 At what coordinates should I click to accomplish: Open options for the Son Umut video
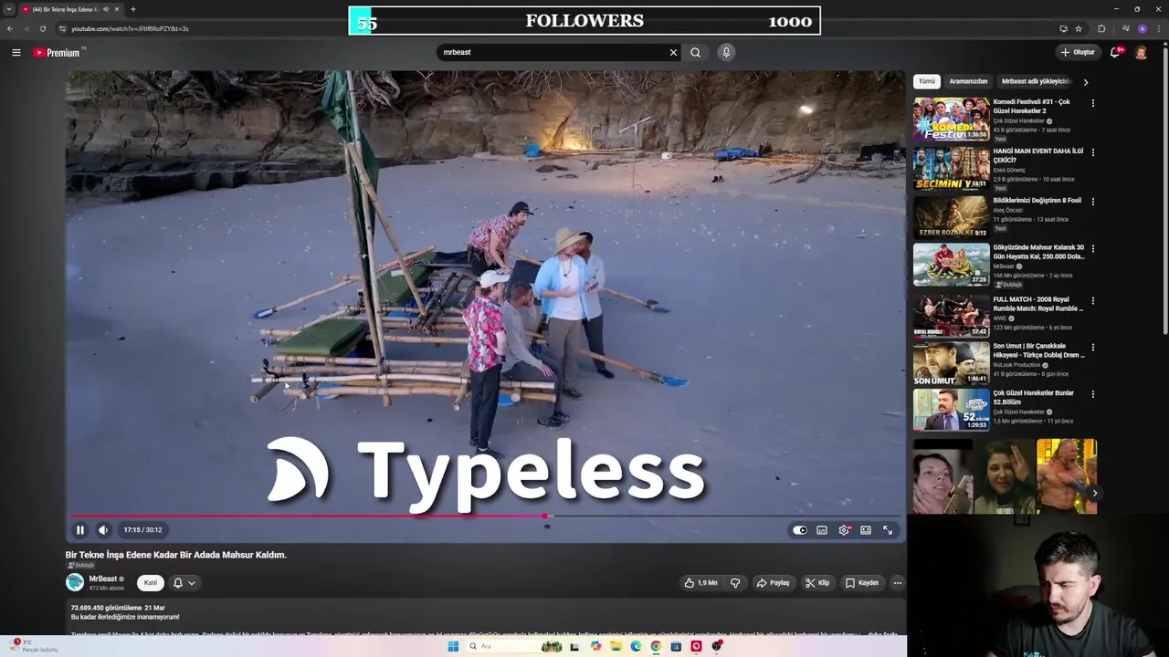coord(1093,348)
